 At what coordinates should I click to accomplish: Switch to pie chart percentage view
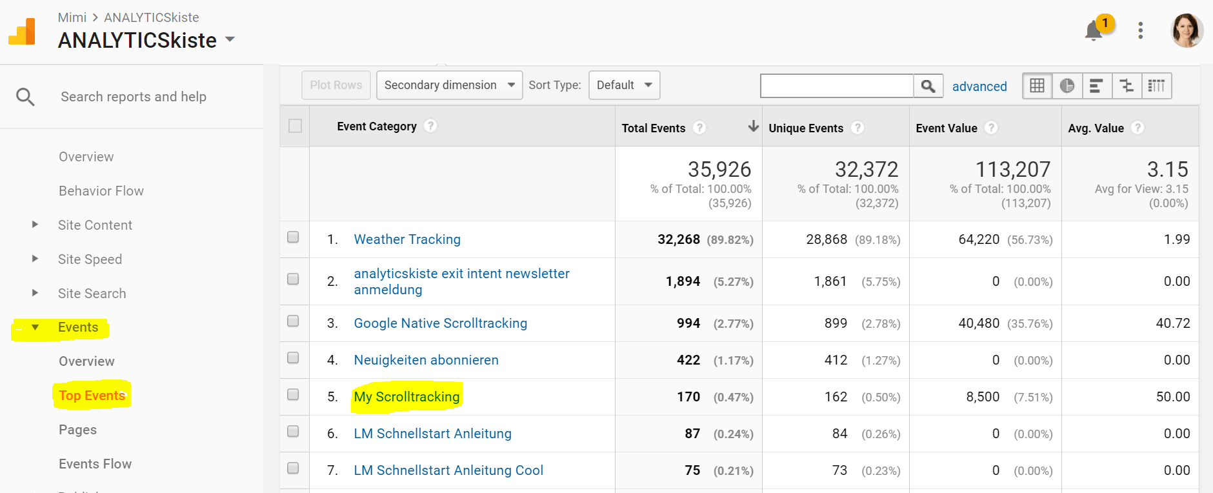[1067, 86]
